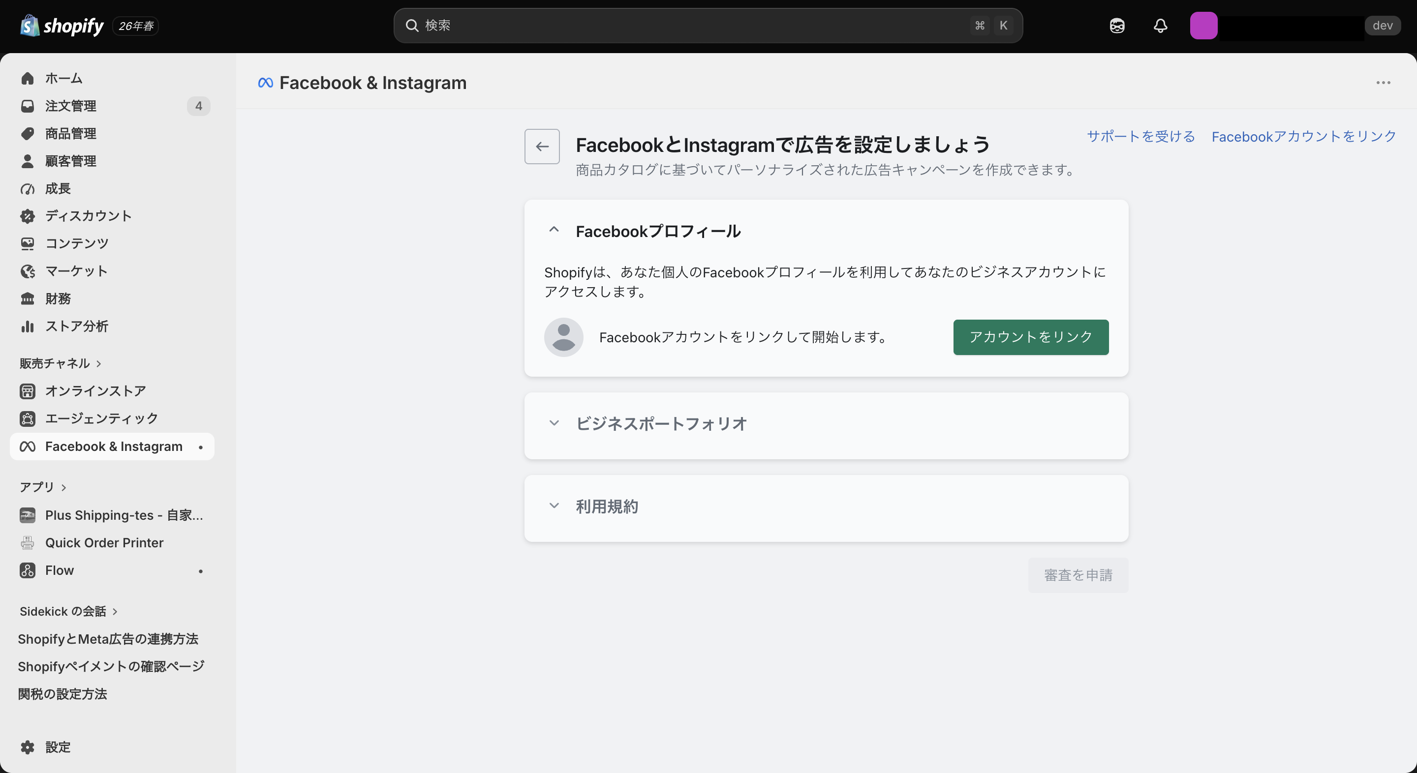Image resolution: width=1417 pixels, height=773 pixels.
Task: Click the 財務 bank icon
Action: pyautogui.click(x=28, y=298)
